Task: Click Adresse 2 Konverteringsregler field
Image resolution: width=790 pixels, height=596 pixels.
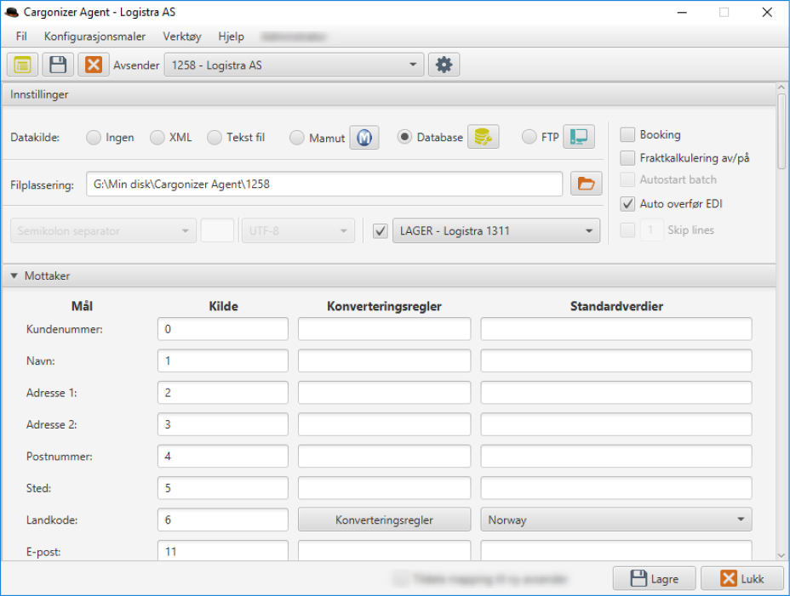Action: (x=385, y=424)
